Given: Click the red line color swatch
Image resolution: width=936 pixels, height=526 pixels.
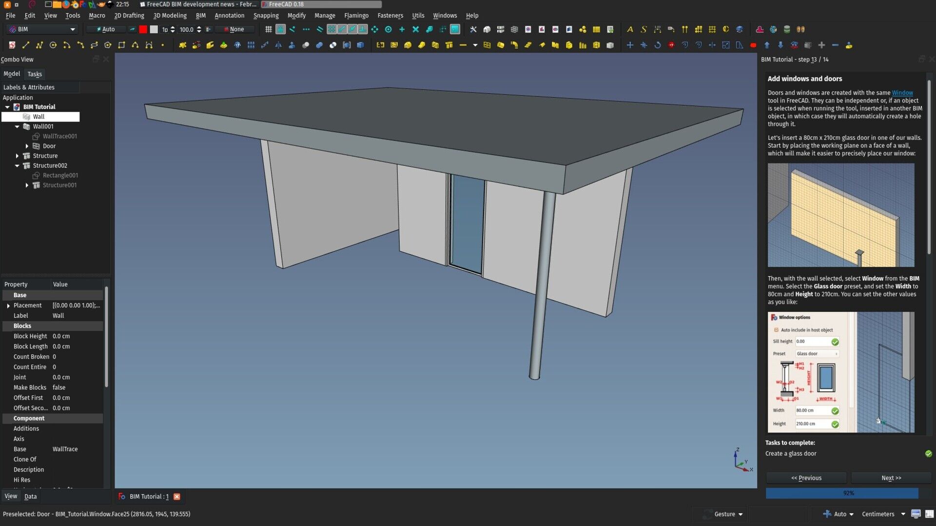Looking at the screenshot, I should coord(143,29).
